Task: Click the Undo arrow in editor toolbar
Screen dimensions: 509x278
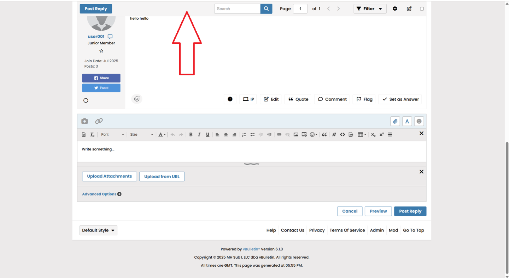Action: coord(172,135)
